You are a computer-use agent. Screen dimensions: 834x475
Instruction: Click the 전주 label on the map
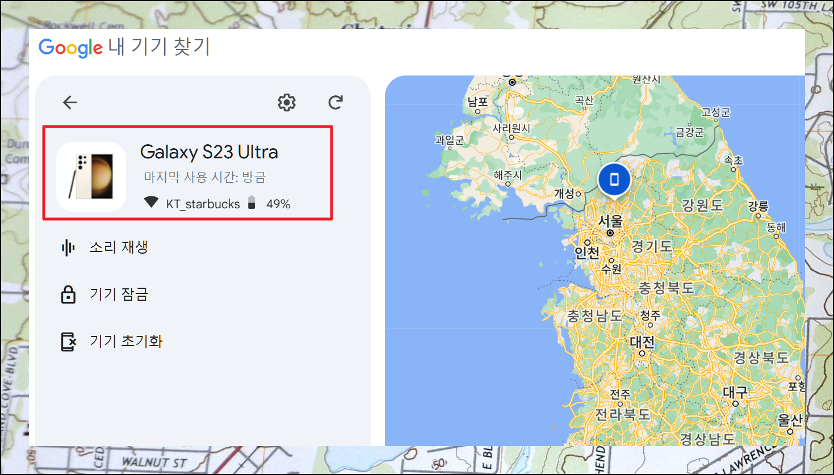coord(620,394)
